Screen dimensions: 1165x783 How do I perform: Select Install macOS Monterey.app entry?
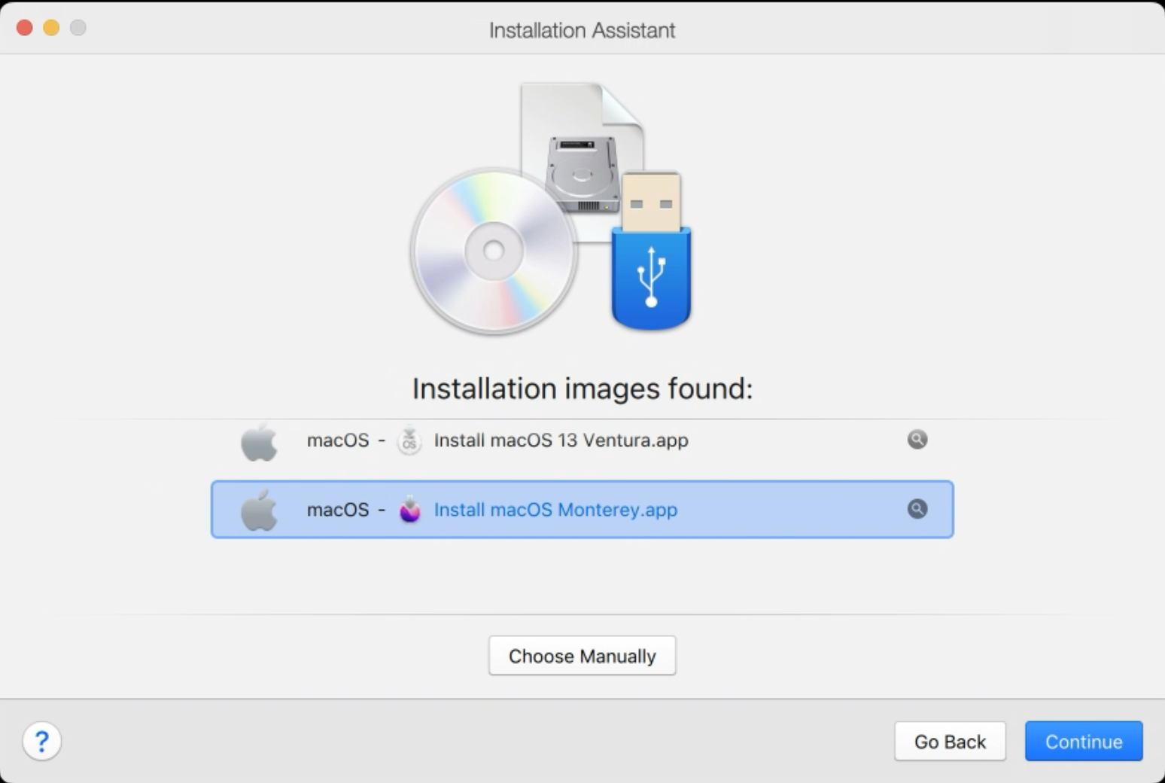click(555, 510)
